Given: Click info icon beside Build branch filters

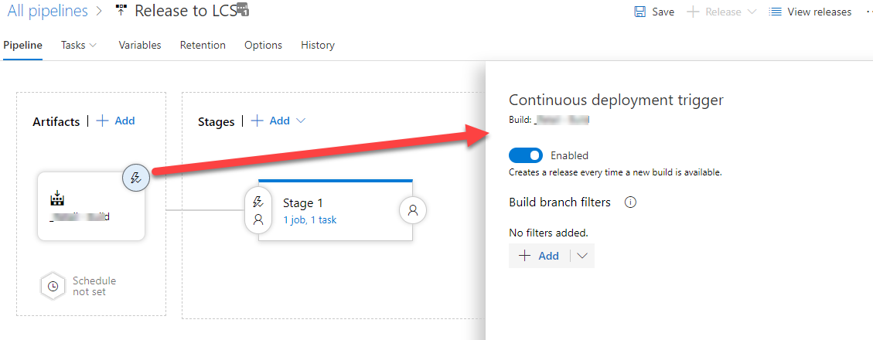Looking at the screenshot, I should click(630, 202).
